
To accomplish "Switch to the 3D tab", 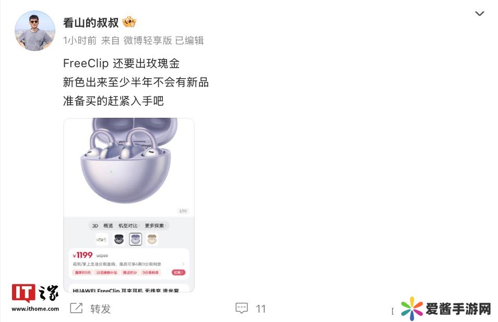I will [95, 226].
